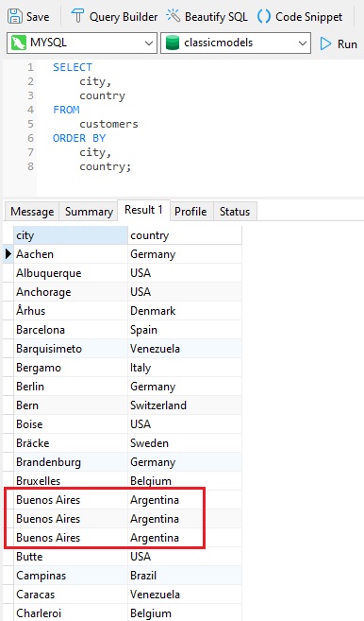Click line 5 customers in SQL editor
364x621 pixels.
tap(108, 124)
